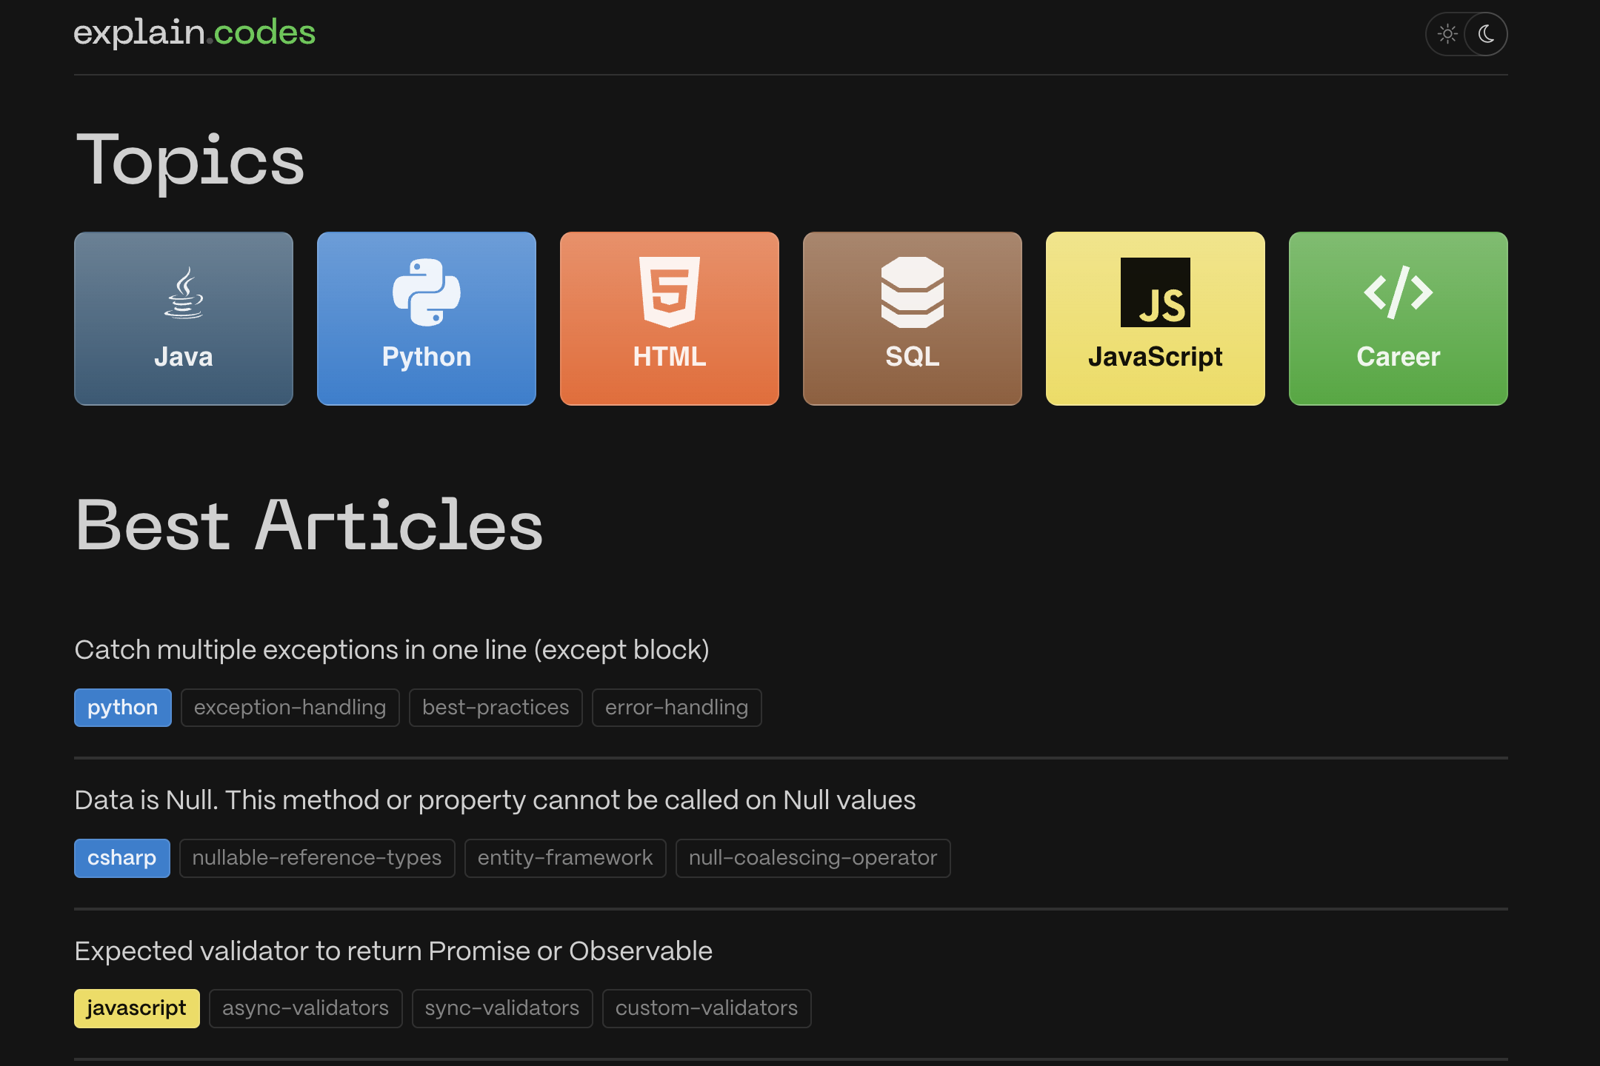Switch to dark theme moon icon
This screenshot has width=1600, height=1066.
[x=1486, y=34]
